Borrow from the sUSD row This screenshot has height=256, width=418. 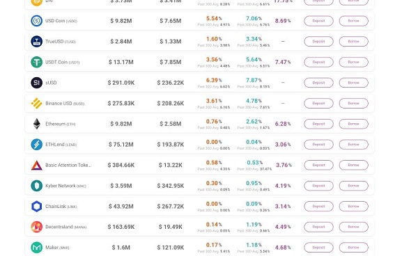[x=353, y=83]
